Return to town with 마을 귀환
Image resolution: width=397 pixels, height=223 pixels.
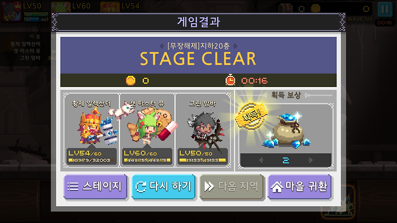pos(299,187)
